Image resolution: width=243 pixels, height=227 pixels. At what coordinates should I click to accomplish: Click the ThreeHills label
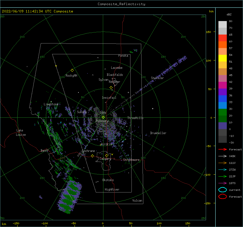pyautogui.click(x=135, y=118)
